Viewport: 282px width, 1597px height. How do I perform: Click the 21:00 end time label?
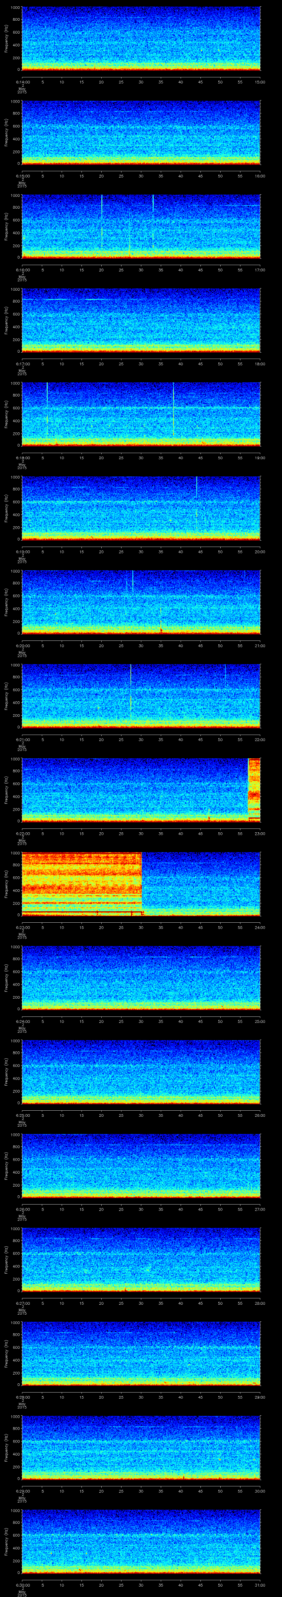260,645
